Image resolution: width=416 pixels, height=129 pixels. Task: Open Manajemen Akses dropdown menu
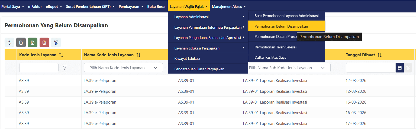point(229,6)
